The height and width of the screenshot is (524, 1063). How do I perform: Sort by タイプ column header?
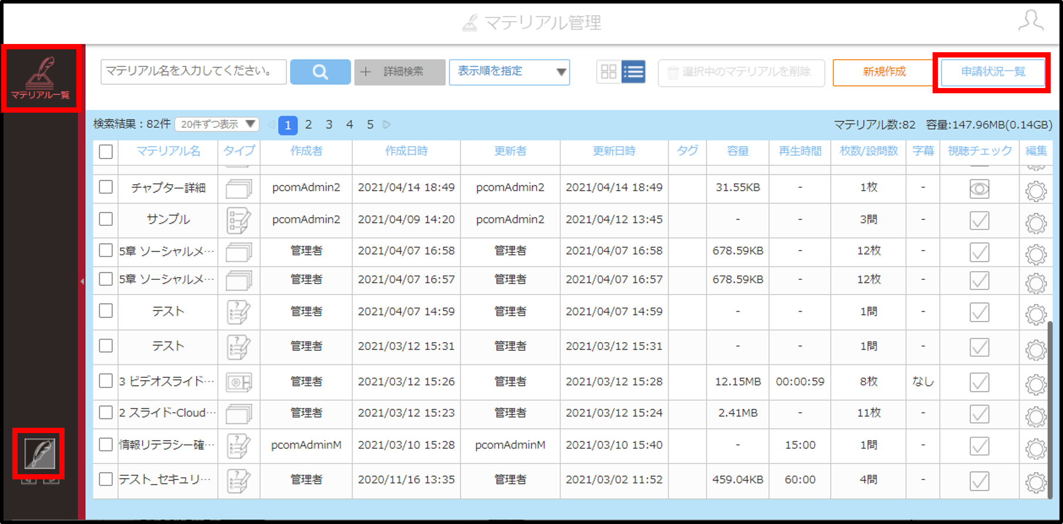click(x=239, y=151)
